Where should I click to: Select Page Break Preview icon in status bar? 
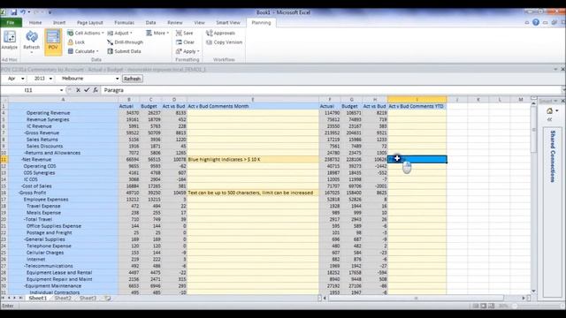click(x=492, y=307)
